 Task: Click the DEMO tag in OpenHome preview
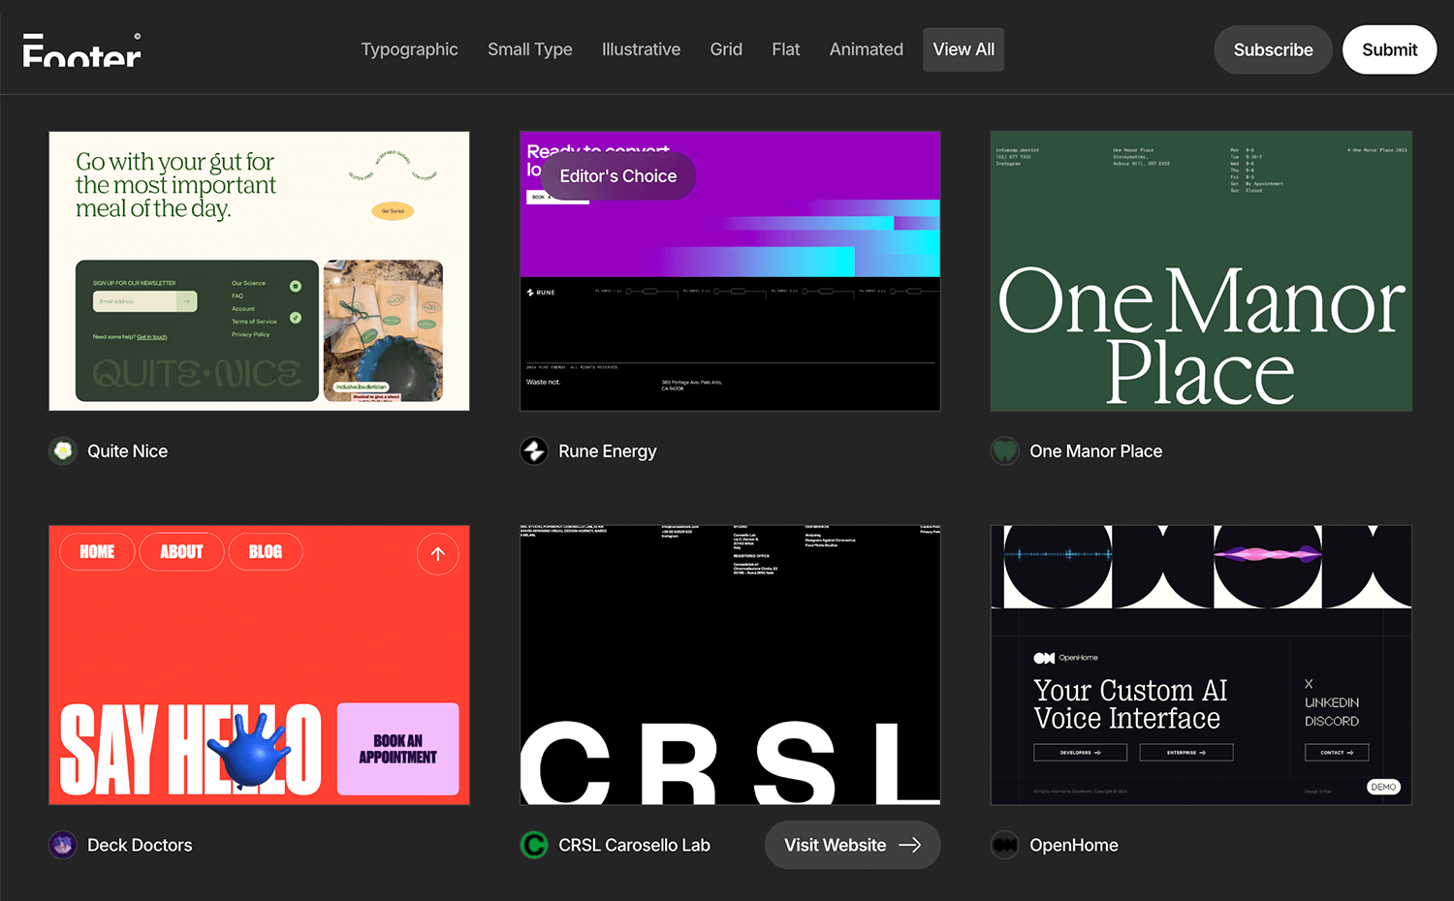pyautogui.click(x=1383, y=787)
